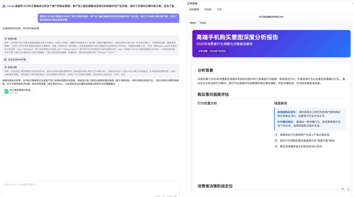Click the 高强度购买信号 highlighted text

coord(287,112)
